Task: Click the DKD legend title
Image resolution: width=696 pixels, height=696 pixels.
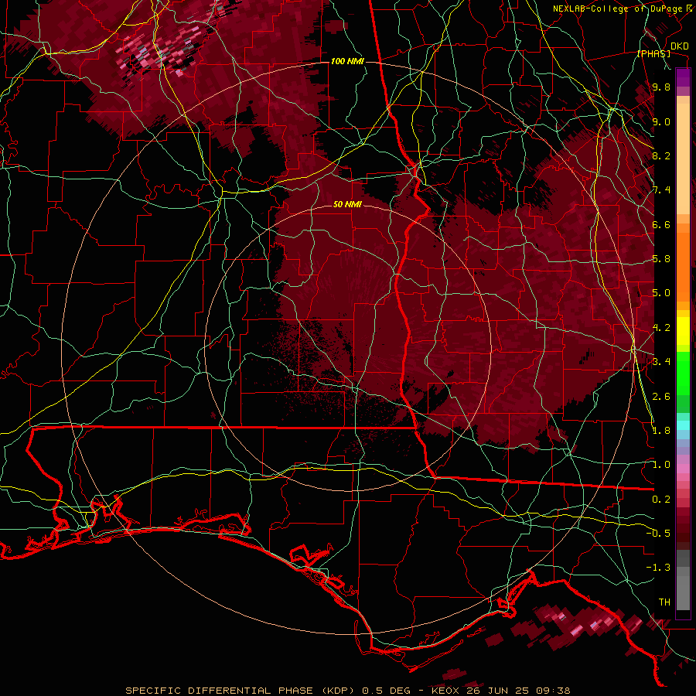Action: coord(679,46)
